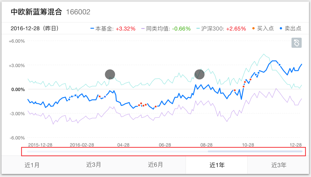Click the fund code 166002
Viewport: 311px width, 177px height.
(78, 12)
